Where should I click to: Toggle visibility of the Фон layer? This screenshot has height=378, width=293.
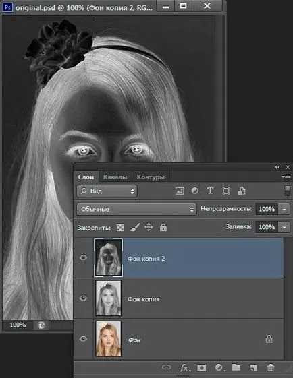83,338
